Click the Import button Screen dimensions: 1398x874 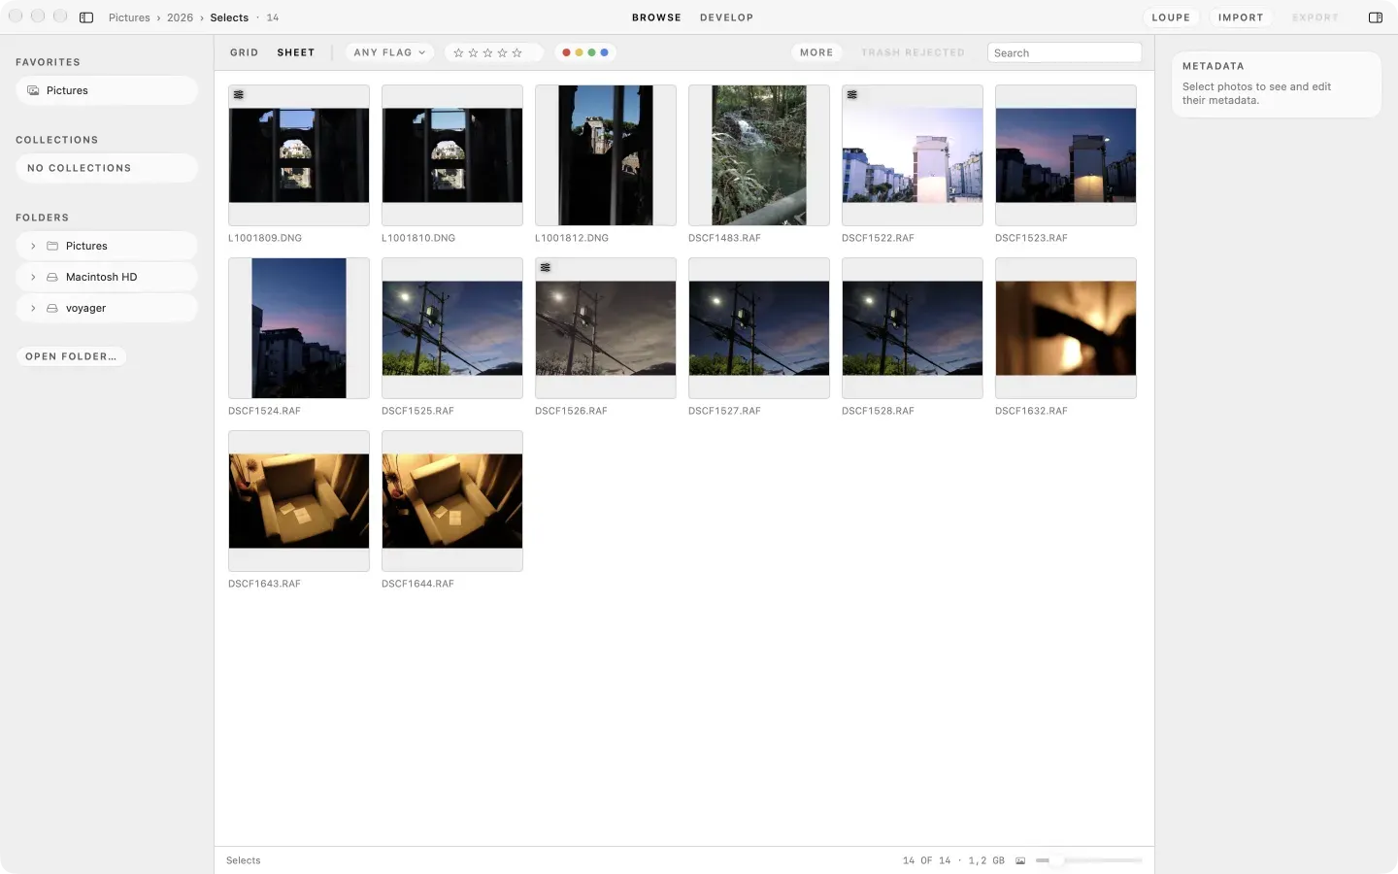point(1241,17)
